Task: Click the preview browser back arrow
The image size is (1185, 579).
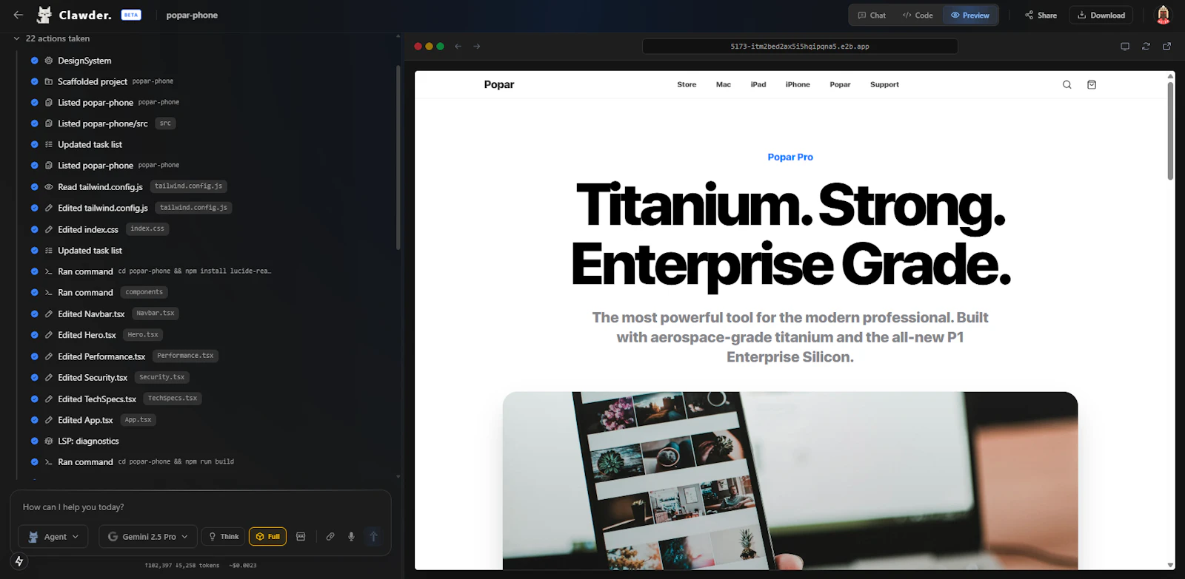Action: pyautogui.click(x=458, y=47)
